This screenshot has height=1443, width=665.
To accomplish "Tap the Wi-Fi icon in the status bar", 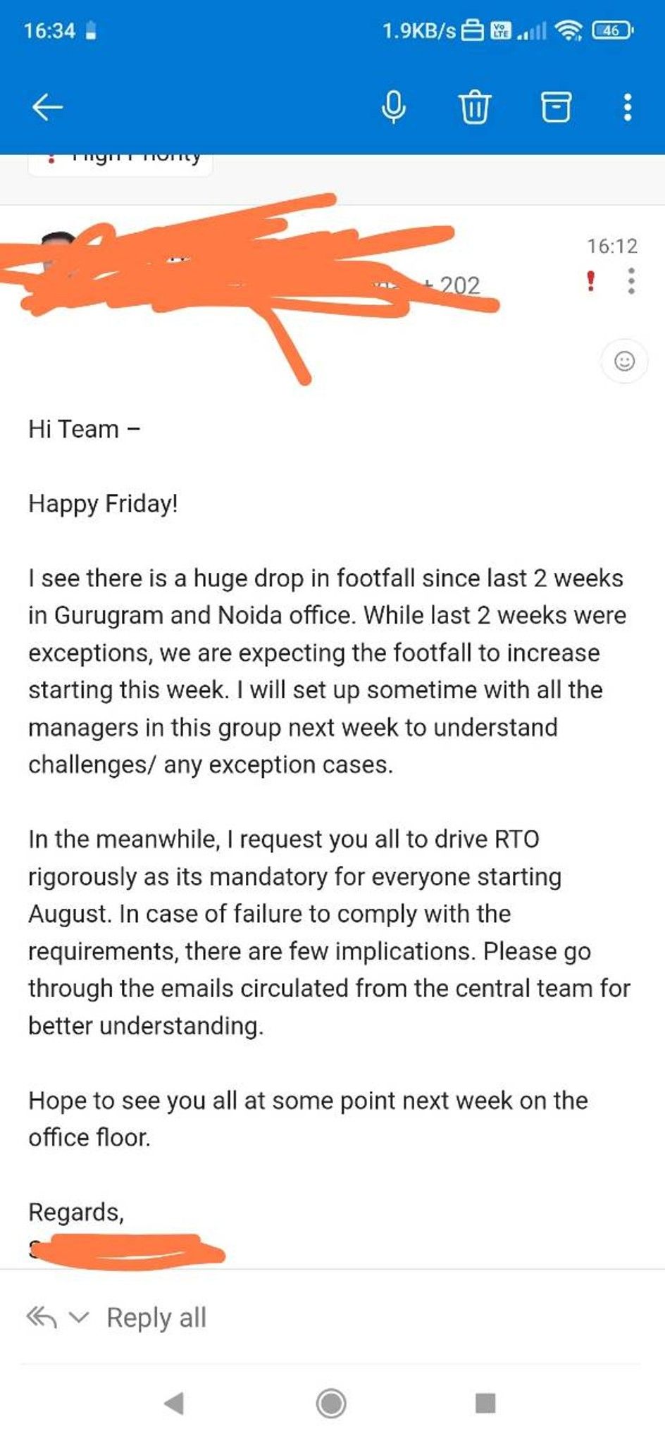I will [x=568, y=31].
